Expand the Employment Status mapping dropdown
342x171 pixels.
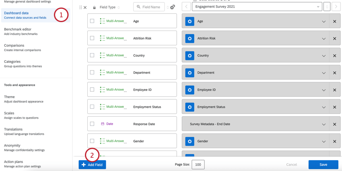coord(323,107)
